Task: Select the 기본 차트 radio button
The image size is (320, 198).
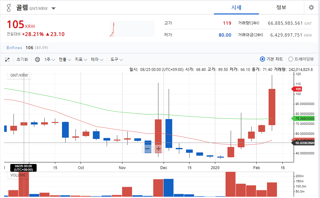Action: click(x=262, y=59)
